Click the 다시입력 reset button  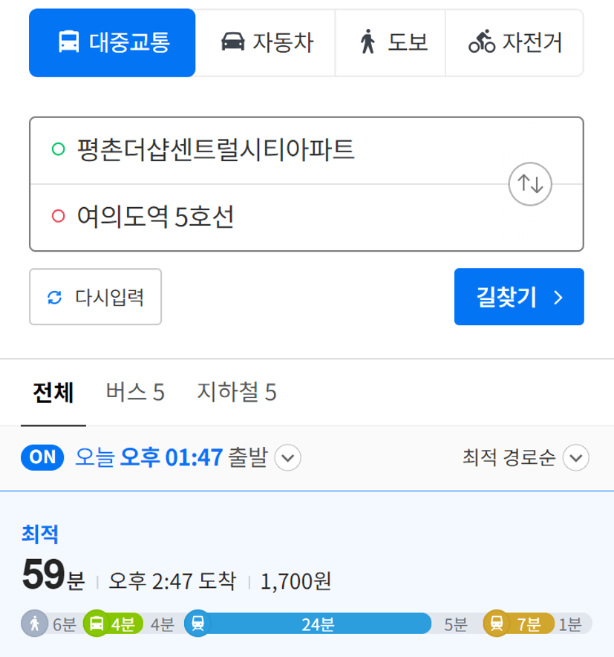pos(96,297)
